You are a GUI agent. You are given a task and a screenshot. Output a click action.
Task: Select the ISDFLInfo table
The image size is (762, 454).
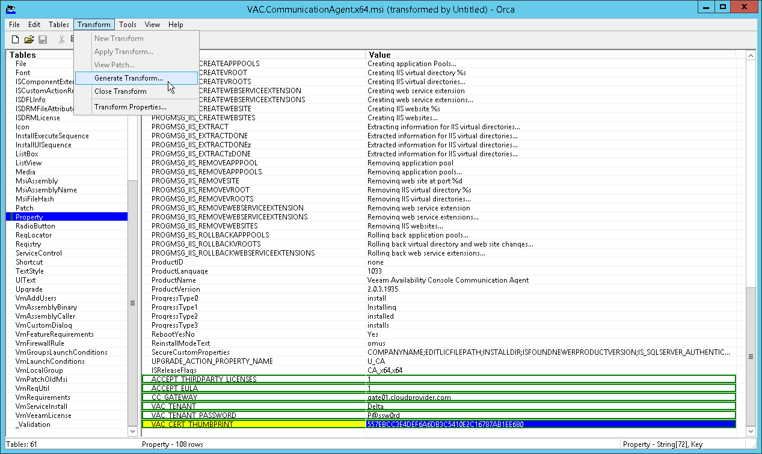click(31, 100)
